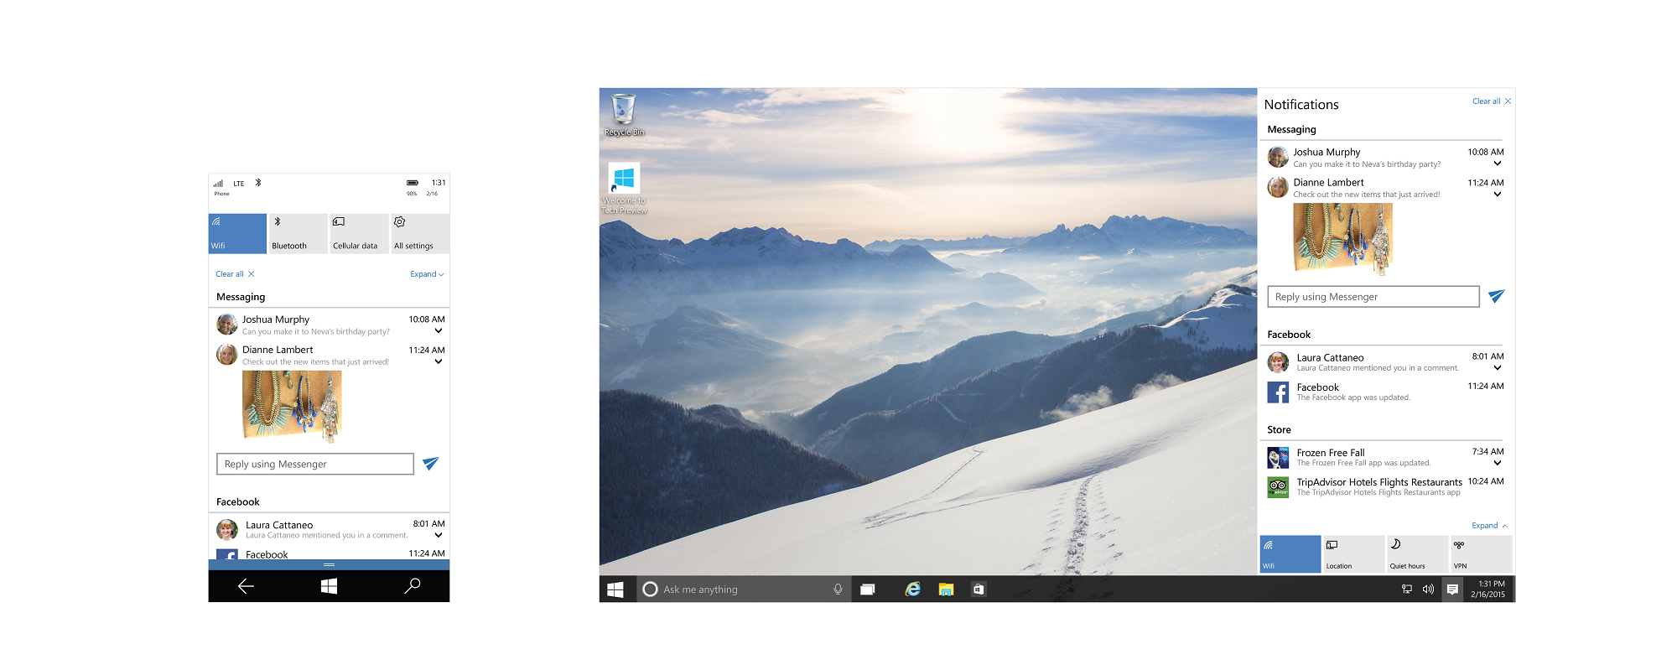
Task: Launch the Store app from taskbar
Action: click(979, 589)
